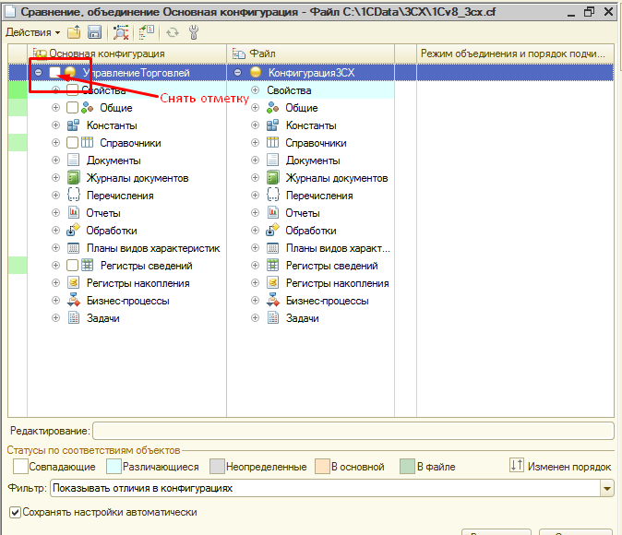Click the Константы icon in main configuration

[74, 125]
